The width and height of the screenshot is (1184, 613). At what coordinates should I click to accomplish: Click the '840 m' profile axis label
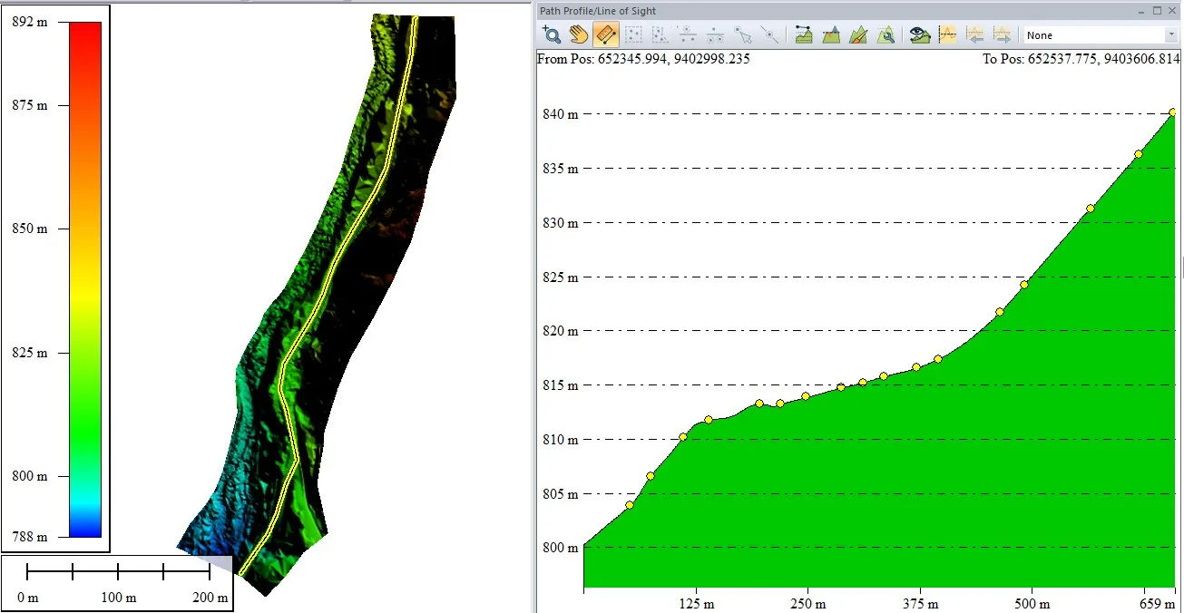coord(560,114)
